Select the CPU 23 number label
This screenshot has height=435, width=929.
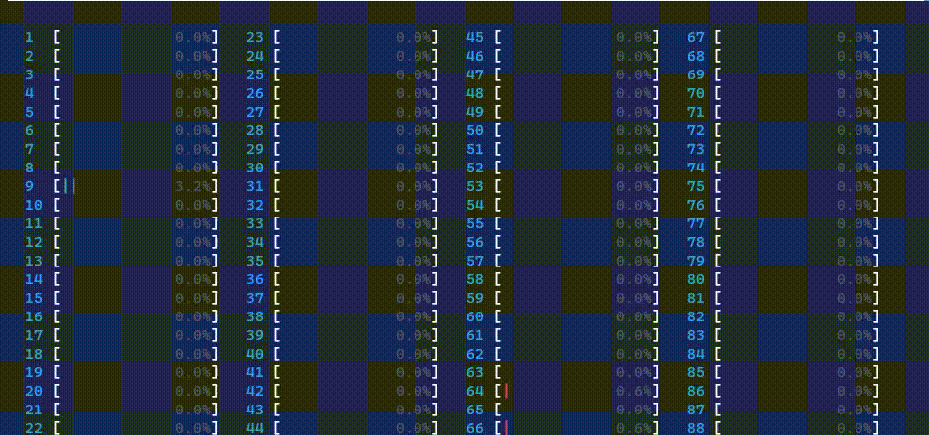point(255,37)
